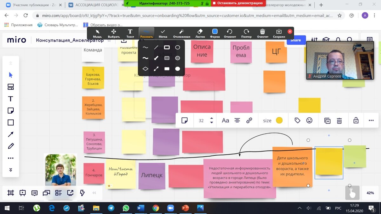
Task: Open the Форма color format picker
Action: [x=215, y=33]
